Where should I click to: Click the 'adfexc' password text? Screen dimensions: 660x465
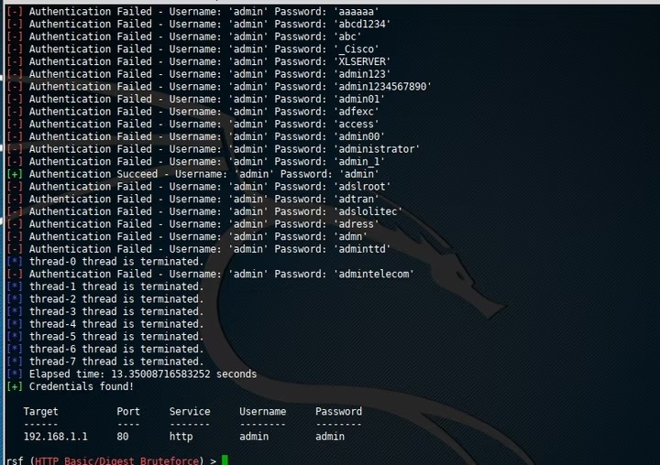point(356,112)
